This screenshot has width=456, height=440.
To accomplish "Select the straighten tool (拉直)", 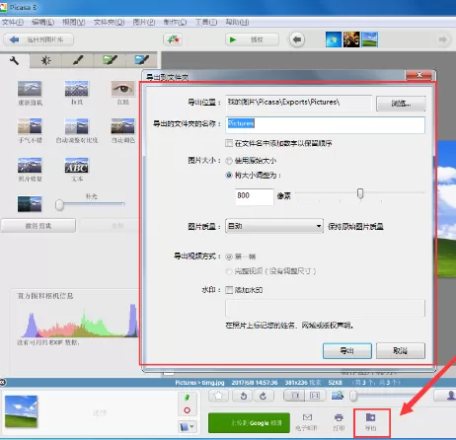I will (x=77, y=93).
